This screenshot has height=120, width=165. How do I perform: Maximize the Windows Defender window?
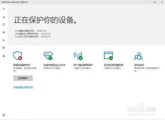(154, 2)
